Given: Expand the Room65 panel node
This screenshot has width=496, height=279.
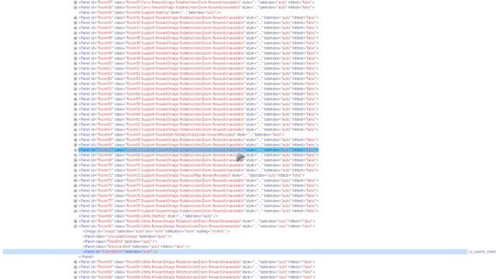Looking at the screenshot, I should click(x=75, y=139).
